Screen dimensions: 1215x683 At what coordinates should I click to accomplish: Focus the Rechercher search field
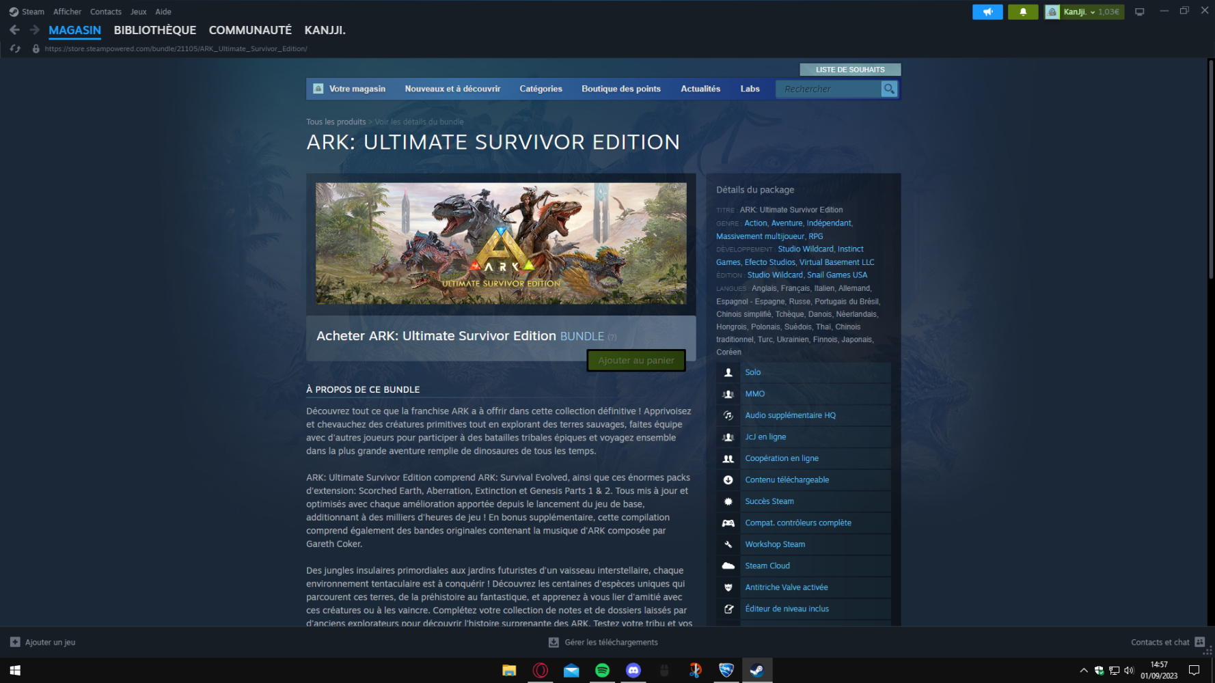(x=828, y=89)
